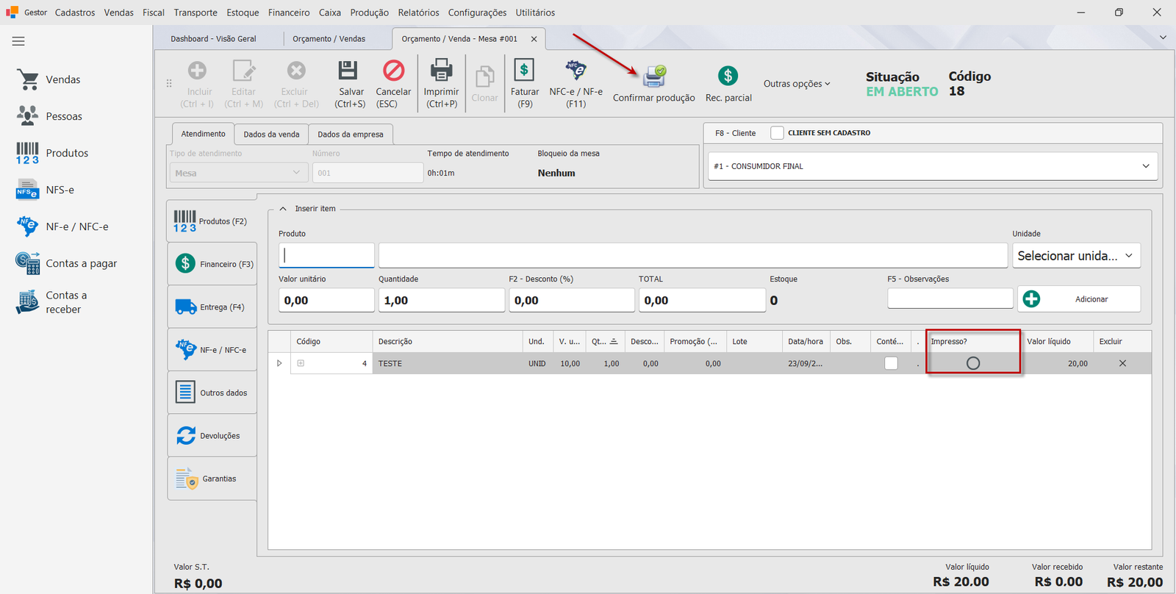Switch to the Dados da venda tab
This screenshot has width=1176, height=594.
(271, 135)
